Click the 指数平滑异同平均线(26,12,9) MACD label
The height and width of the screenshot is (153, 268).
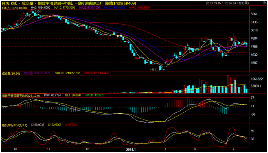[x=21, y=96]
